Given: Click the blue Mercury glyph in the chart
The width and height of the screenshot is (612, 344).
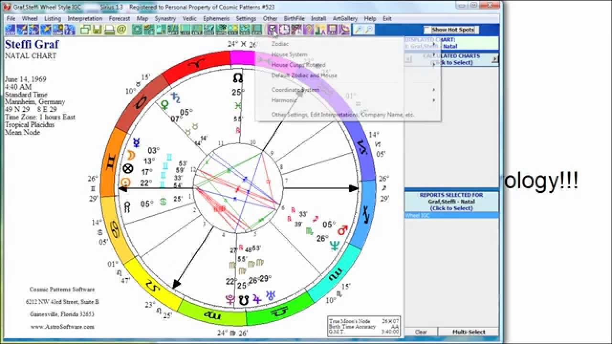Looking at the screenshot, I should [x=136, y=142].
